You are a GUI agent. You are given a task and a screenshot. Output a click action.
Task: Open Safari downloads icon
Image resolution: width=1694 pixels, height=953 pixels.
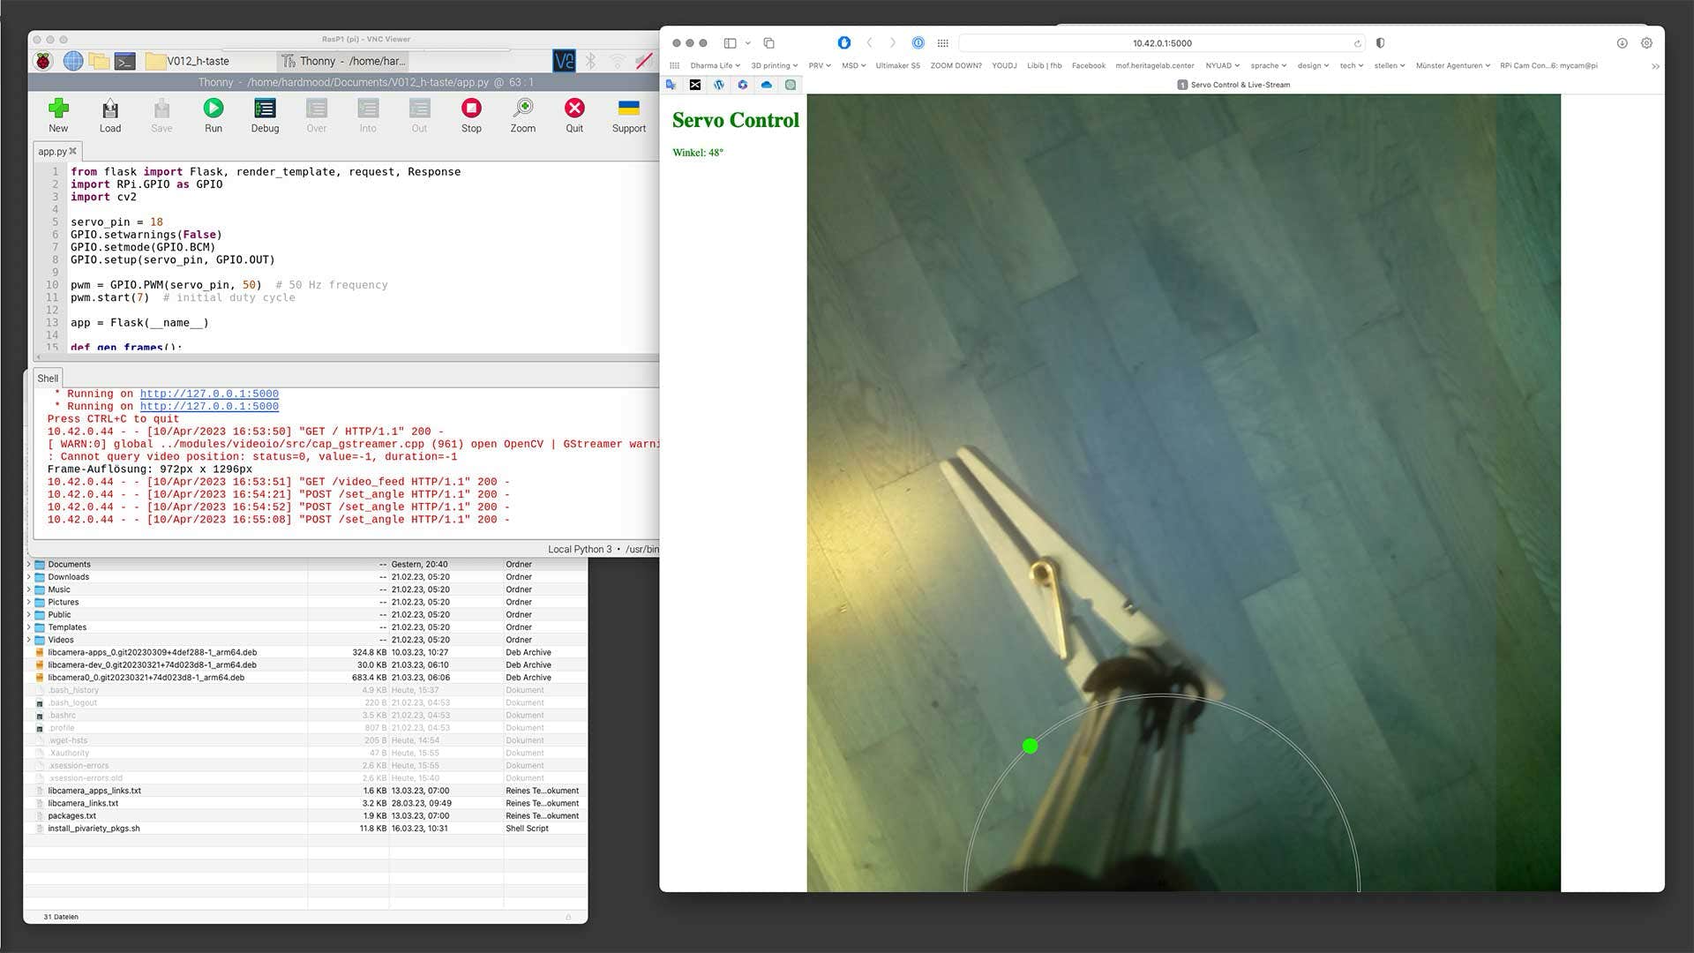click(x=1622, y=42)
